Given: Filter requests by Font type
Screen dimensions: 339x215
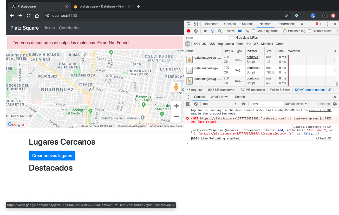Looking at the screenshot, I should click(x=240, y=44).
